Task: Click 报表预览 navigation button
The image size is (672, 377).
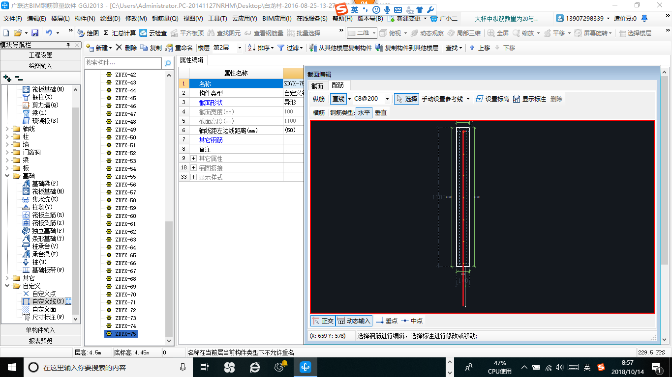Action: 40,340
